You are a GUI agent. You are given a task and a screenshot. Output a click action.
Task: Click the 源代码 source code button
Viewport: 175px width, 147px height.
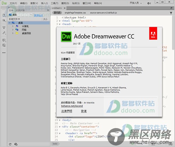pyautogui.click(x=57, y=13)
